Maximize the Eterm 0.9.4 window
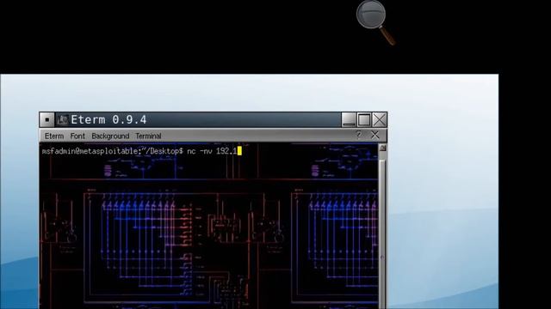The width and height of the screenshot is (551, 309). point(364,120)
